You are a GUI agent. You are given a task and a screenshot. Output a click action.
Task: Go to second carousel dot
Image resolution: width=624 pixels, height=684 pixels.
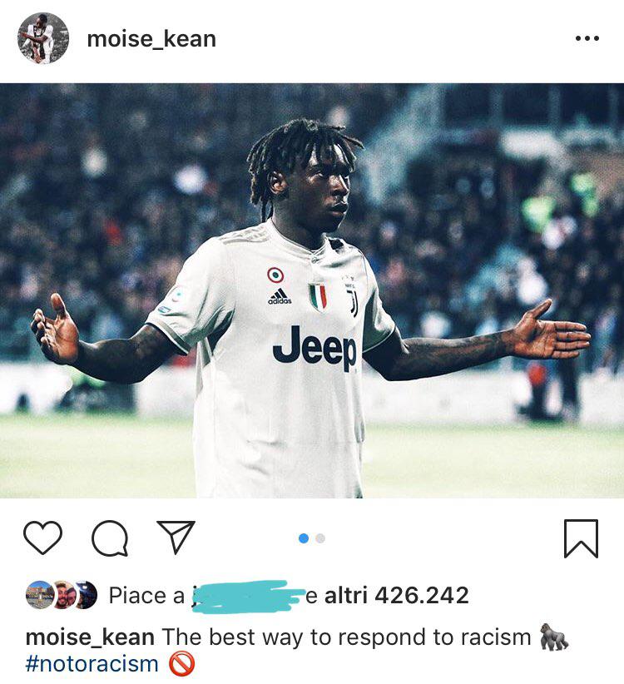pos(320,538)
